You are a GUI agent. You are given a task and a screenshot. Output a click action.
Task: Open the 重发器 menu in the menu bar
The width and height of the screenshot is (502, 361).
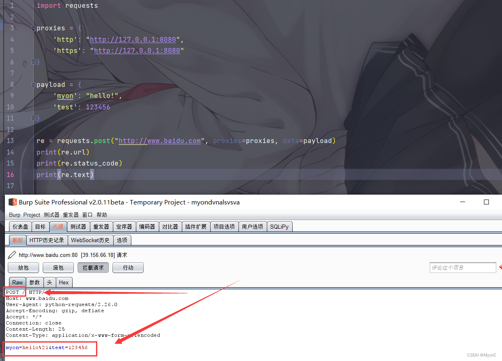tap(71, 215)
